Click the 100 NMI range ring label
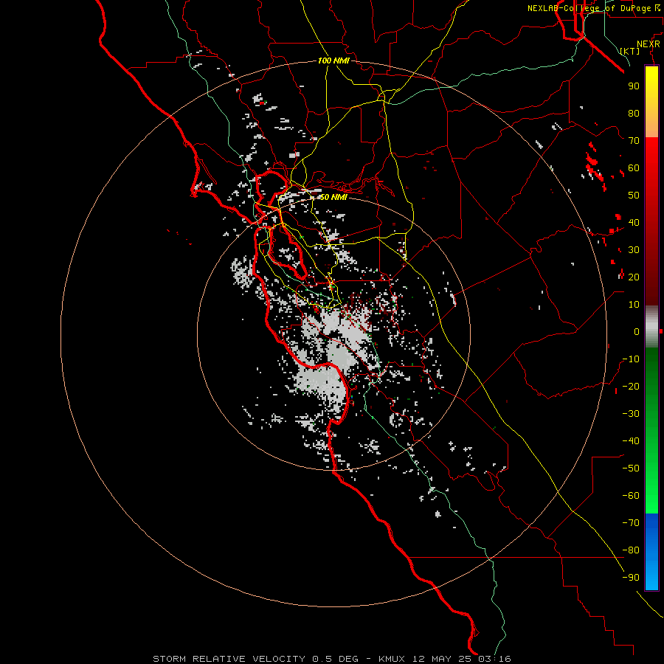This screenshot has width=664, height=664. (333, 60)
